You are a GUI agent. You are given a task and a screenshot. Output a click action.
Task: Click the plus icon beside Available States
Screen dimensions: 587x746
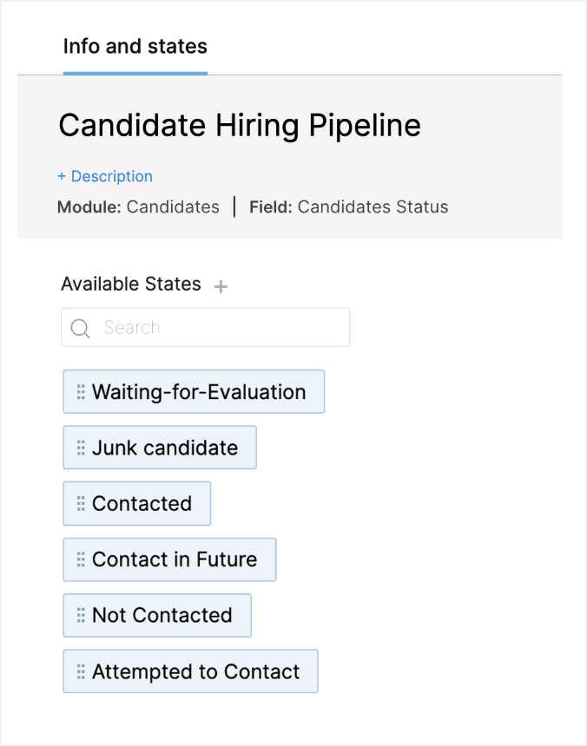tap(221, 286)
